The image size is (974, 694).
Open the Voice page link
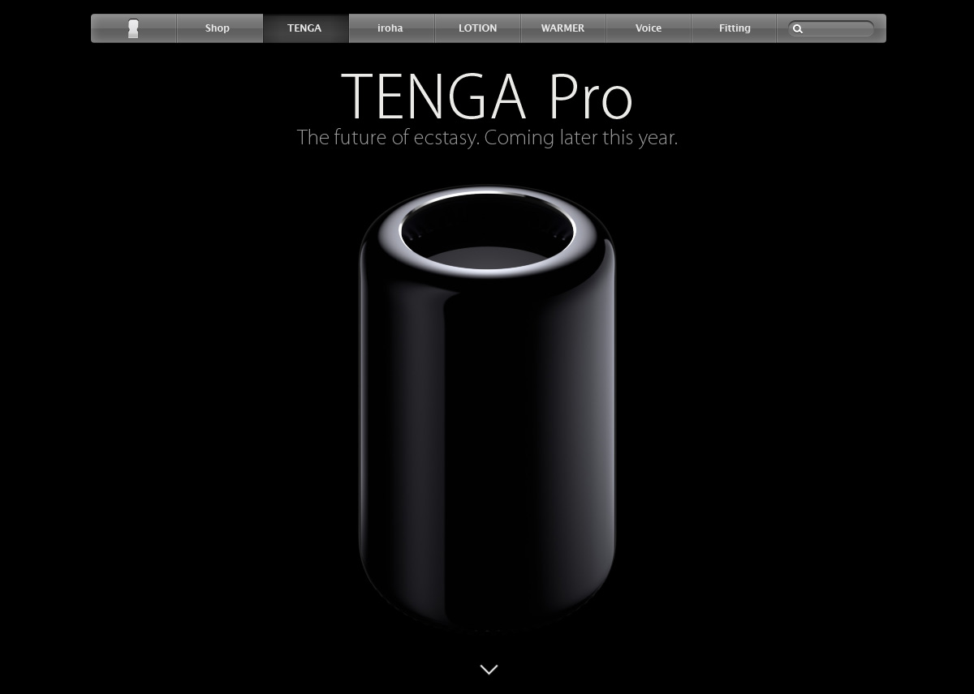[649, 28]
